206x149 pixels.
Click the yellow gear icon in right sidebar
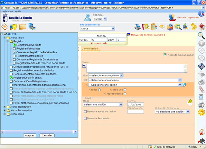point(201,112)
